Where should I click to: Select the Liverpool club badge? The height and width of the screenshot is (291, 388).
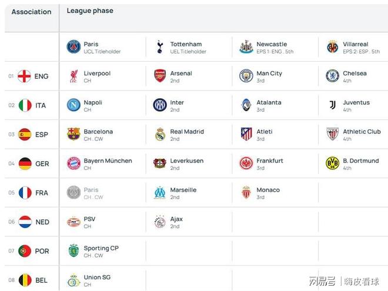[73, 76]
